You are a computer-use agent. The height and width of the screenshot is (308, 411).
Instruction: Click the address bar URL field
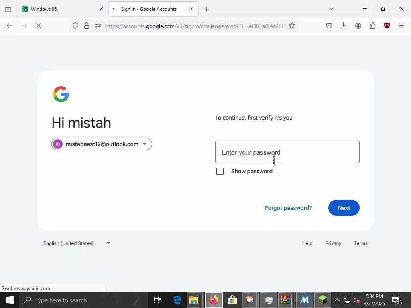(x=195, y=26)
